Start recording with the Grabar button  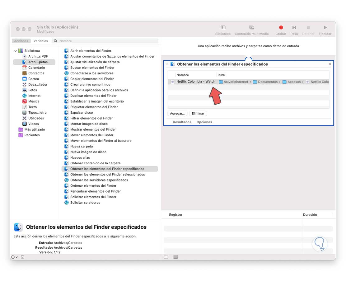(x=281, y=30)
